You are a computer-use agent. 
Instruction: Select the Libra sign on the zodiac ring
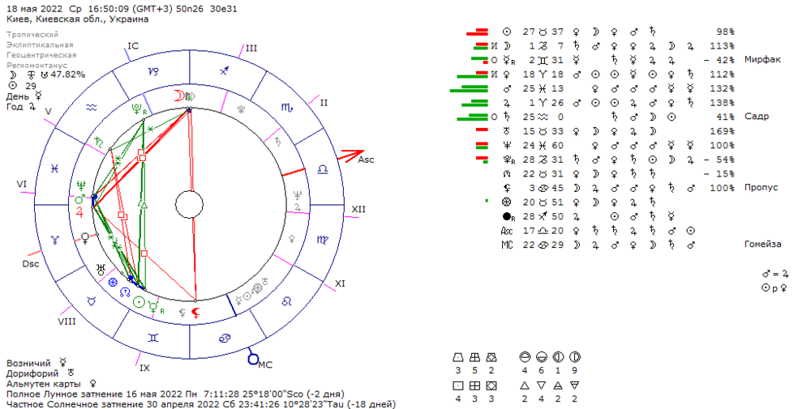point(323,169)
